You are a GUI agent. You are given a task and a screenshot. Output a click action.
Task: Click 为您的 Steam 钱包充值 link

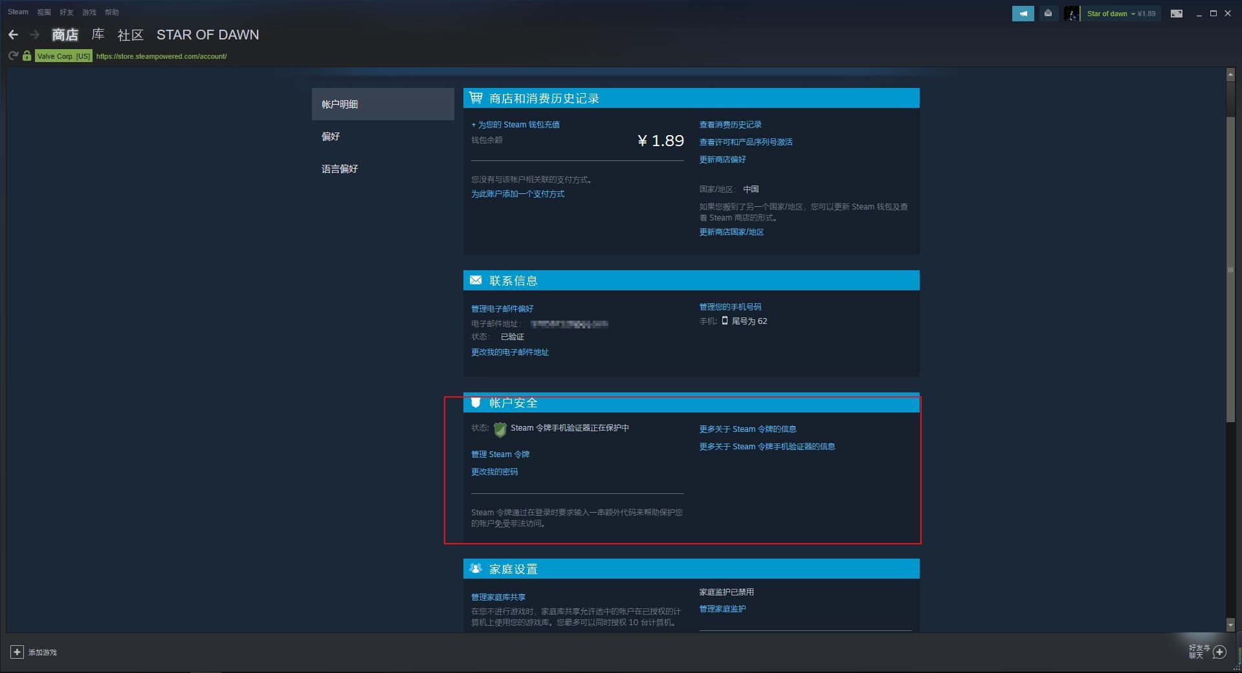click(516, 125)
